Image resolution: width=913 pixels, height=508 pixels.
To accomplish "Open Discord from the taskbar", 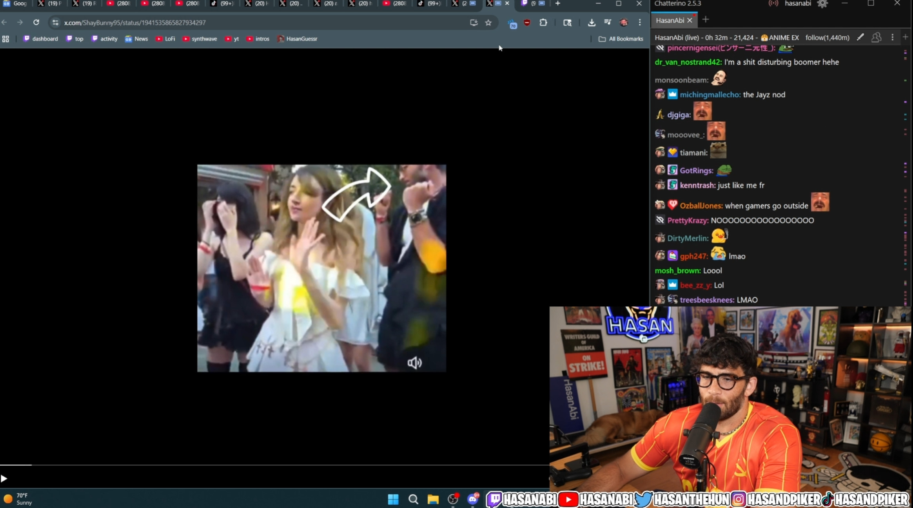I will 473,499.
